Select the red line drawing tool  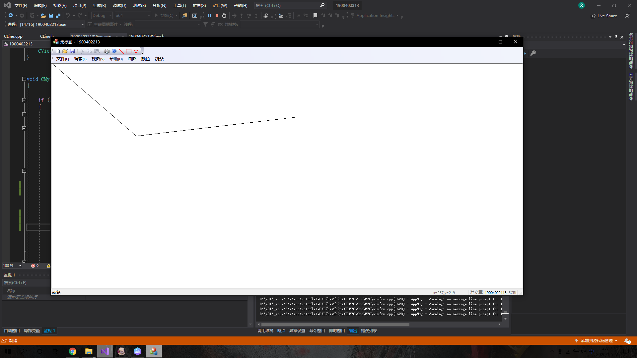[x=121, y=51]
